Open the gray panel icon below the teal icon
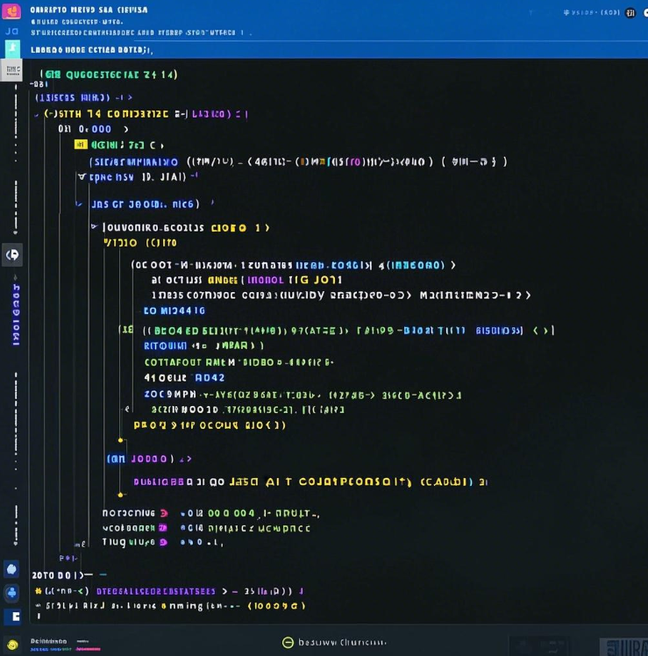Image resolution: width=648 pixels, height=656 pixels. (11, 70)
